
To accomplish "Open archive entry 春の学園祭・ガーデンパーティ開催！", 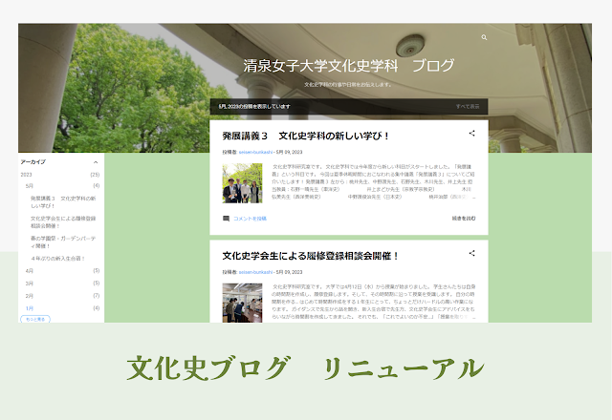I will [x=63, y=241].
